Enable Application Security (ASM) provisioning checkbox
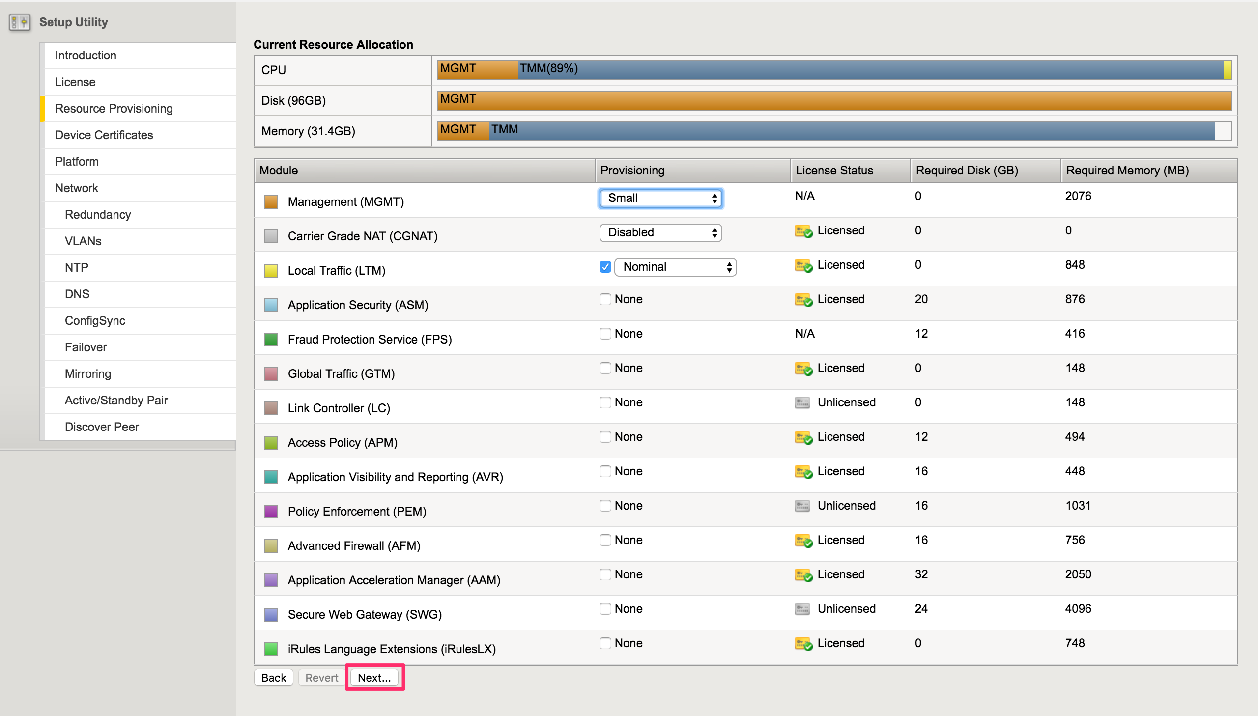 [x=605, y=299]
